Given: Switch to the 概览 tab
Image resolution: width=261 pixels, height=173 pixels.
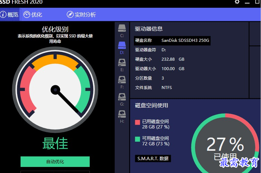Looking at the screenshot, I should [10, 15].
